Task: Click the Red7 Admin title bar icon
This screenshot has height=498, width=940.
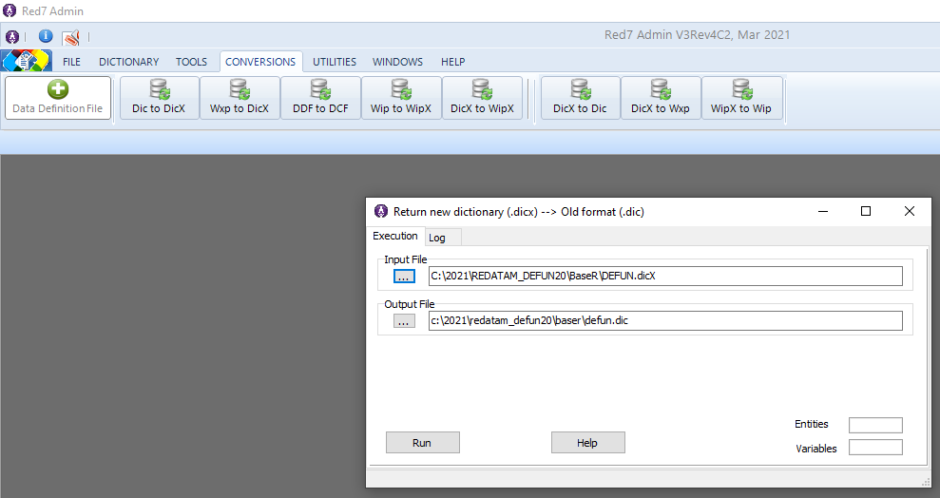Action: point(10,10)
